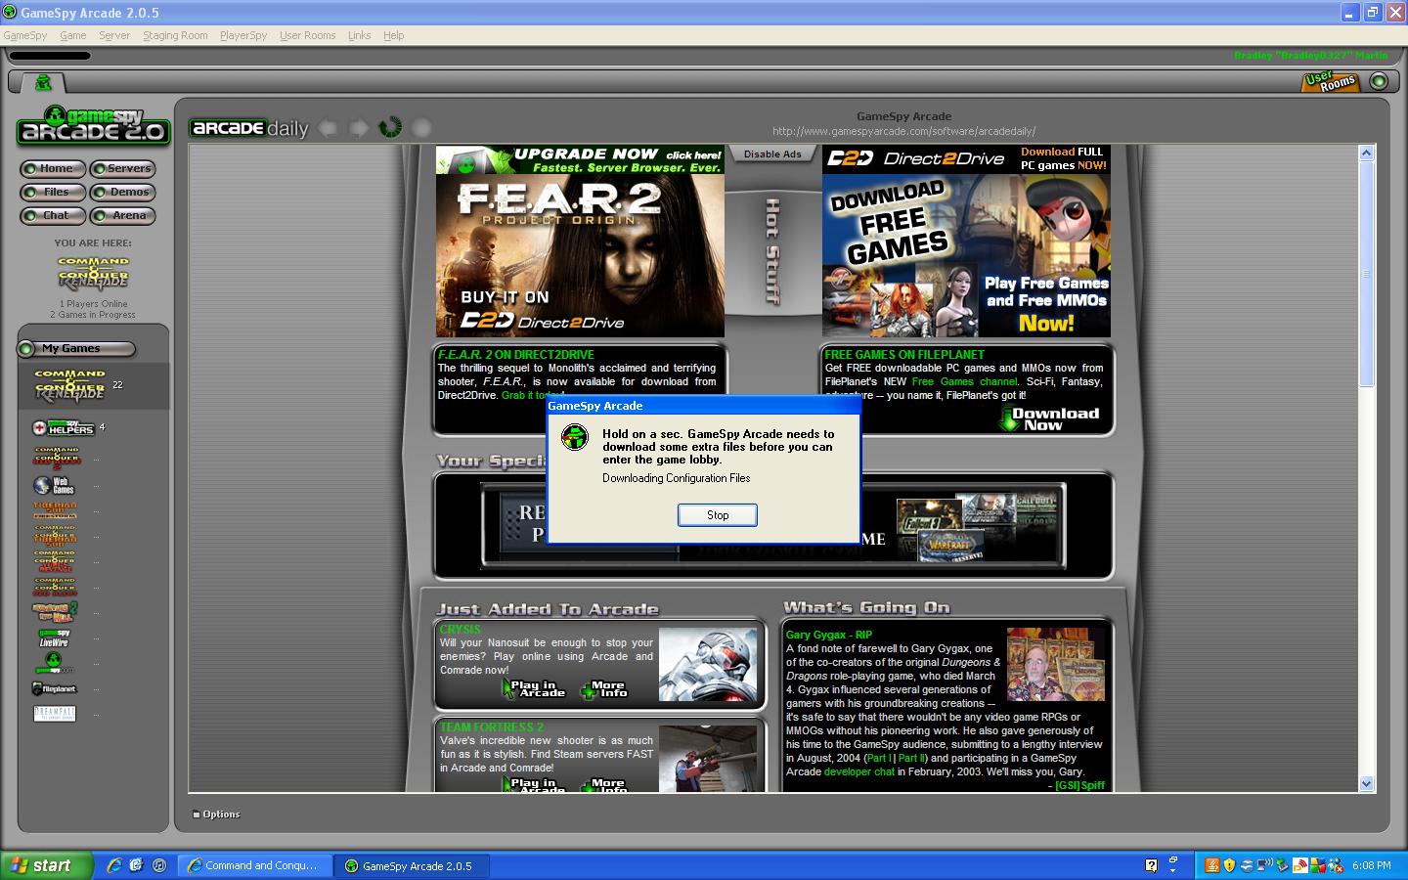This screenshot has height=880, width=1408.
Task: Select Command & Conquer Renegade in My Games
Action: tap(69, 384)
